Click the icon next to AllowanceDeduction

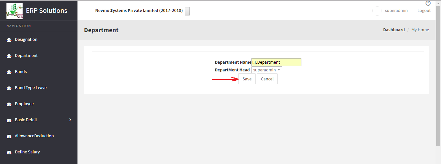tap(9, 136)
